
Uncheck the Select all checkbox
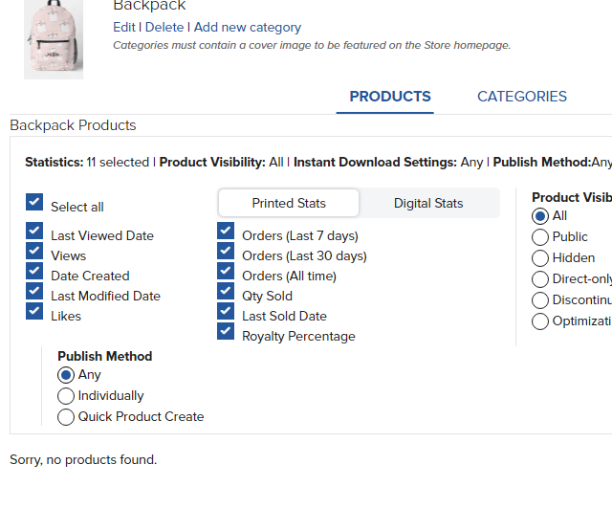(34, 203)
